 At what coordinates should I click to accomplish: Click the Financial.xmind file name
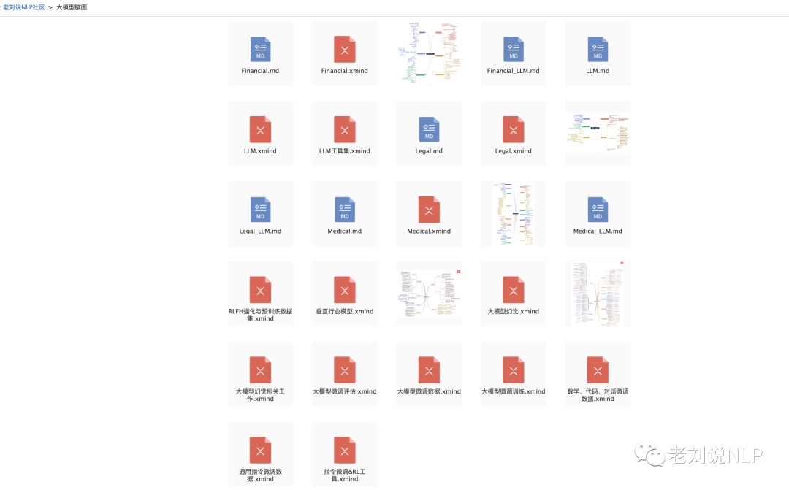(345, 71)
